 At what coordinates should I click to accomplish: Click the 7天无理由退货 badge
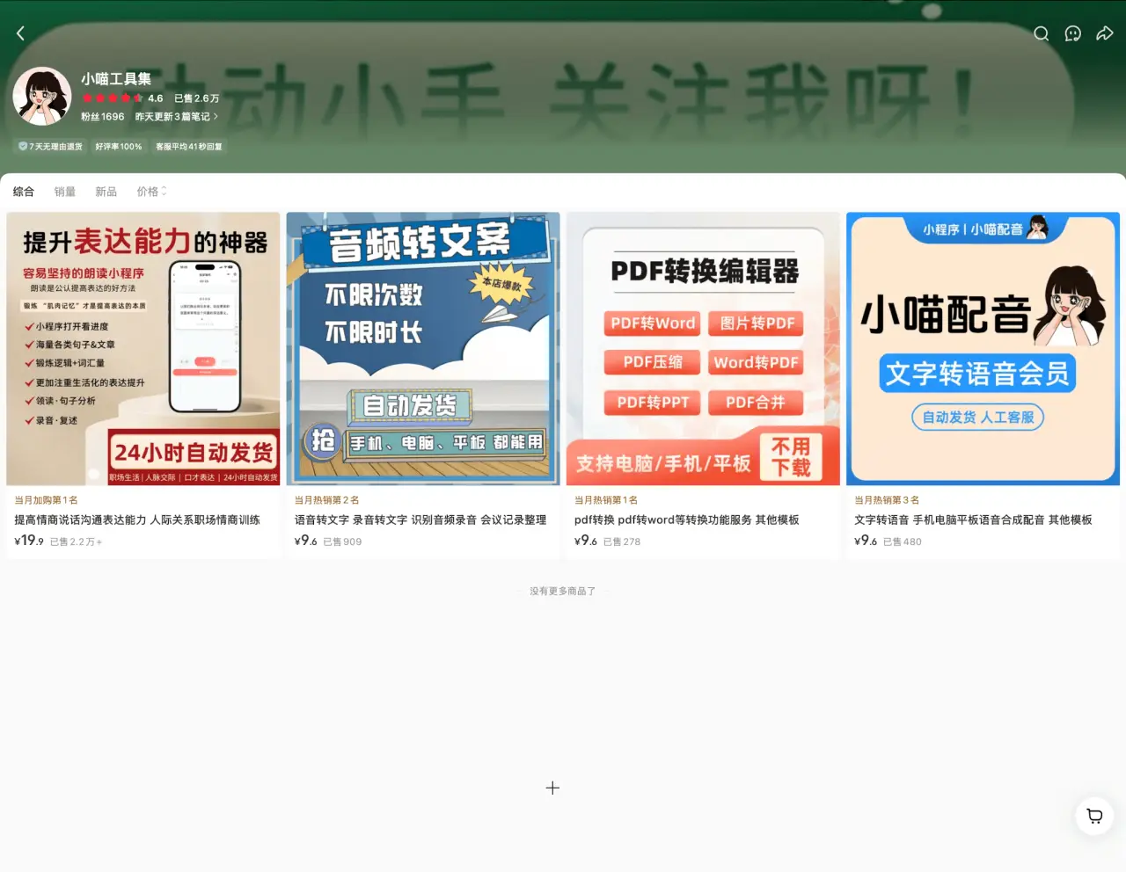50,147
